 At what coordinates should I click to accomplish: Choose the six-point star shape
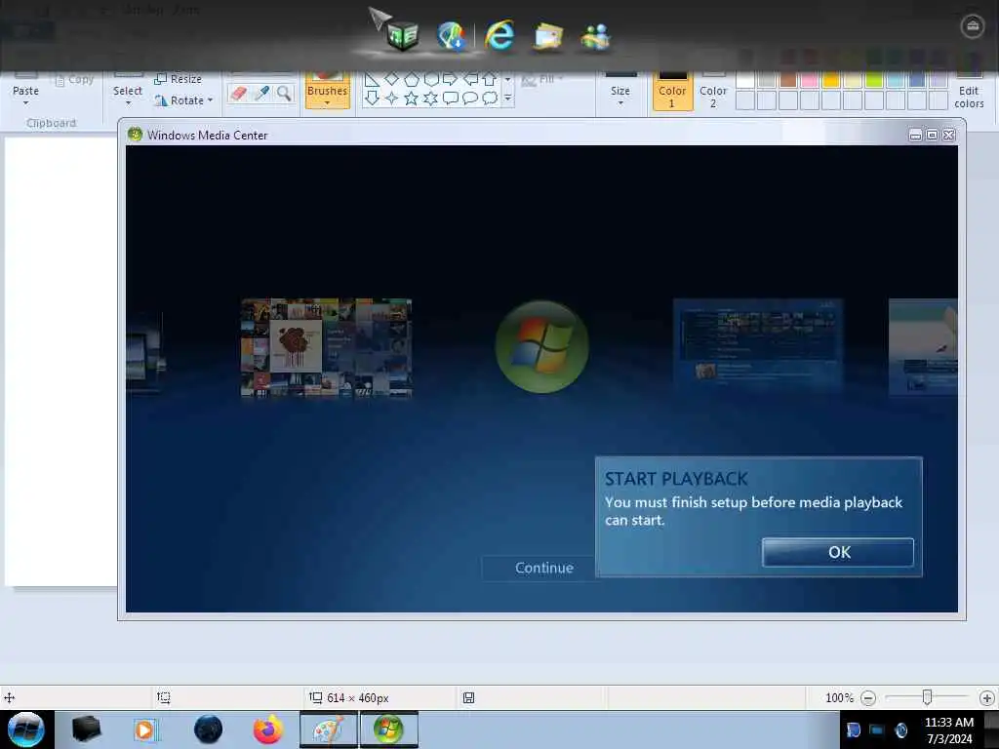[x=431, y=99]
